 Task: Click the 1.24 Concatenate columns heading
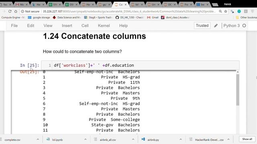tap(94, 36)
